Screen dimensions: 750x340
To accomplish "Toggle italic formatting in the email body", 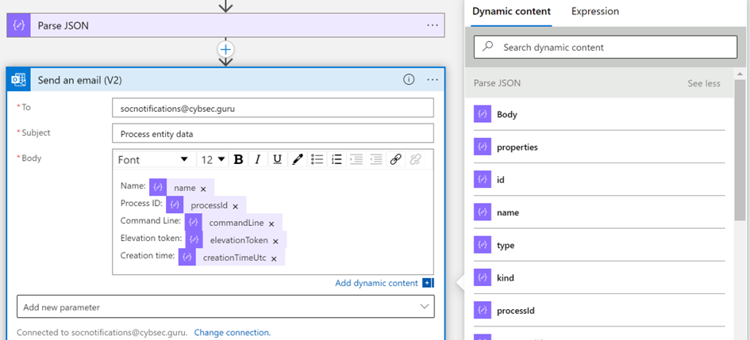I will (257, 159).
